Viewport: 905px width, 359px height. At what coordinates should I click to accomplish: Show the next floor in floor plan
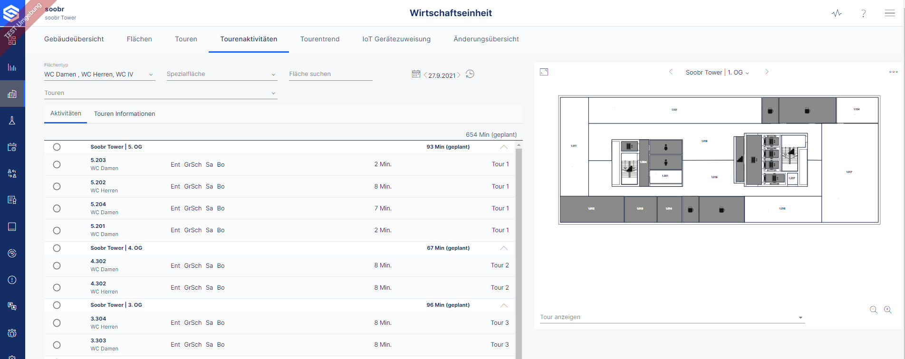coord(767,72)
